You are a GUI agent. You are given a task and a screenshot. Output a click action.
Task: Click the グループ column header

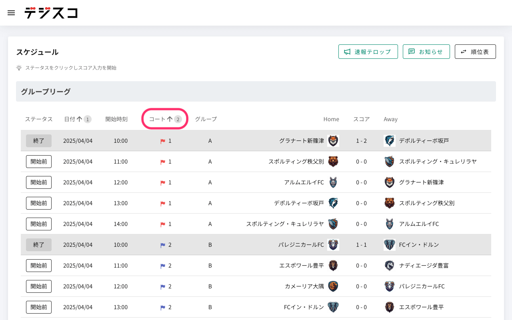[206, 119]
